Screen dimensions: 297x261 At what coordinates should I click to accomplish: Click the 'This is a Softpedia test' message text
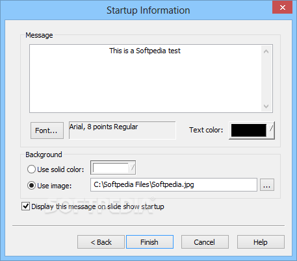[145, 51]
